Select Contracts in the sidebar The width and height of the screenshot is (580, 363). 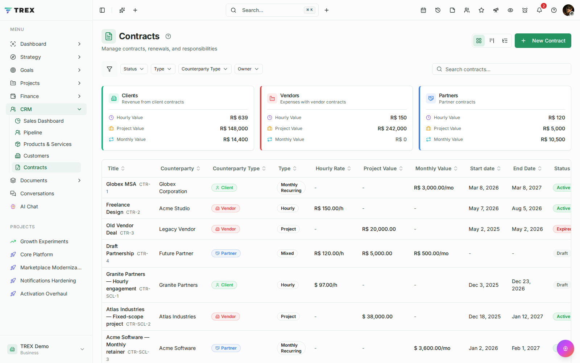[x=46, y=167]
